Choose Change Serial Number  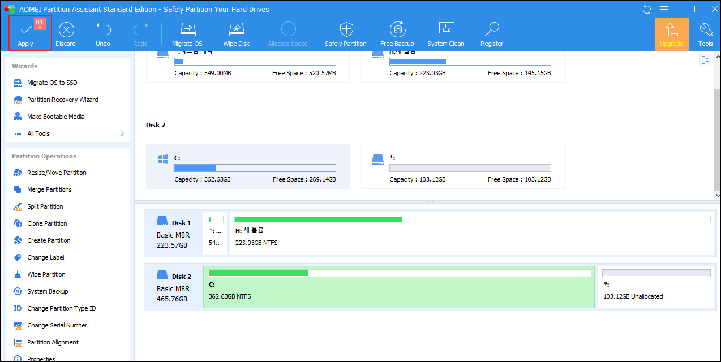click(x=50, y=325)
